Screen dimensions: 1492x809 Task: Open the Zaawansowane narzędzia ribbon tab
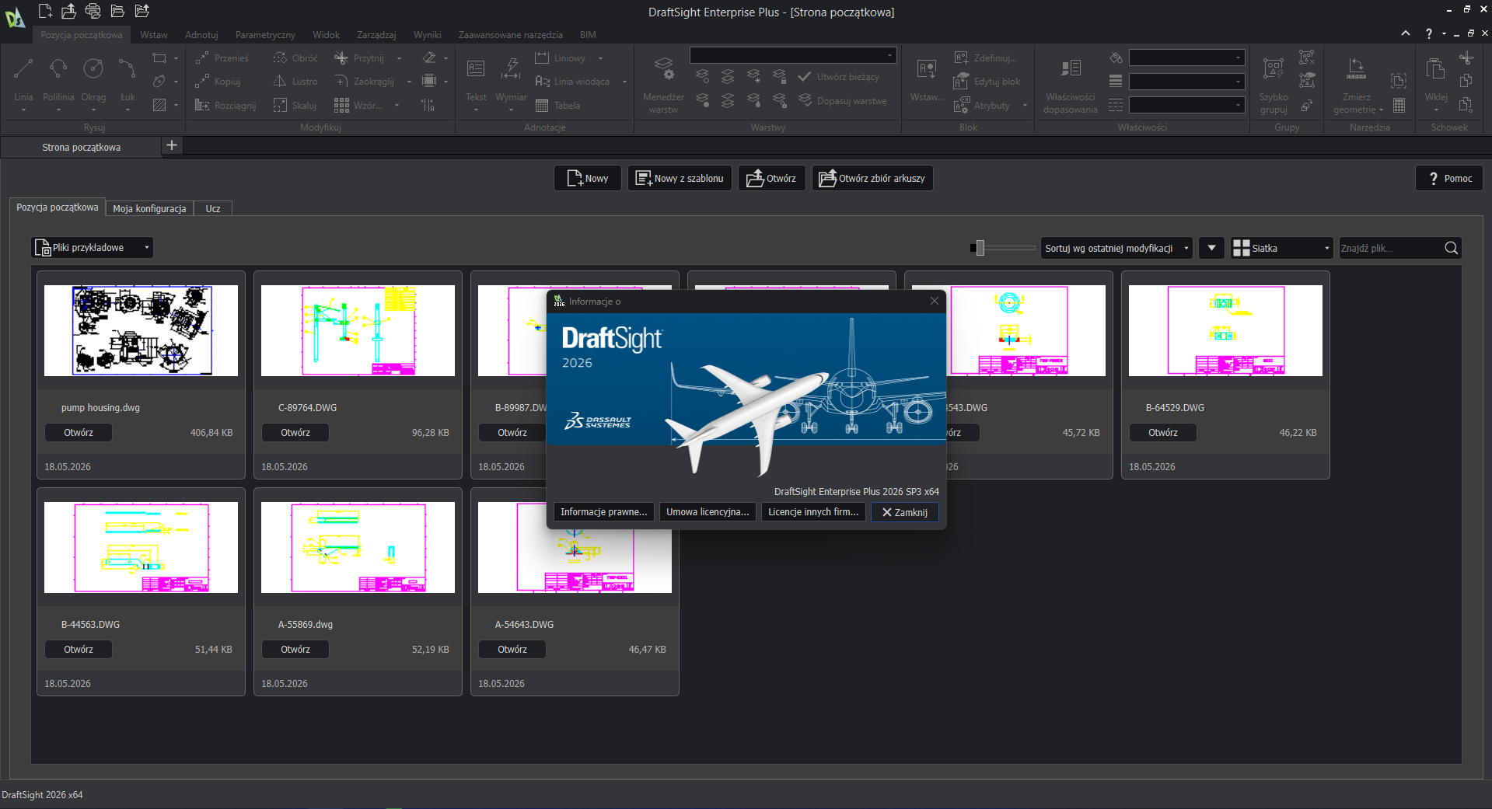[x=510, y=35]
